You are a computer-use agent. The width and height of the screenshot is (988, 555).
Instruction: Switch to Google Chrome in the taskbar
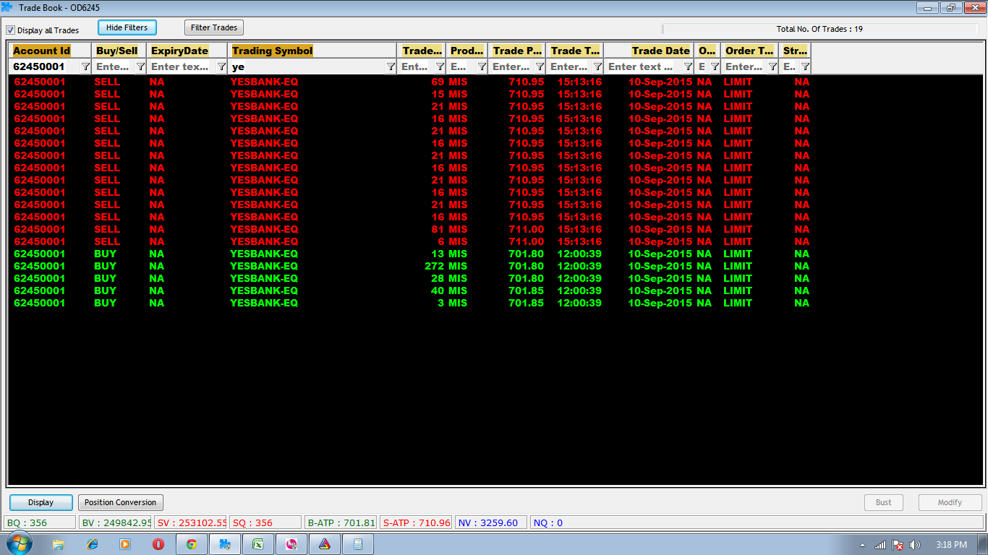(x=192, y=544)
